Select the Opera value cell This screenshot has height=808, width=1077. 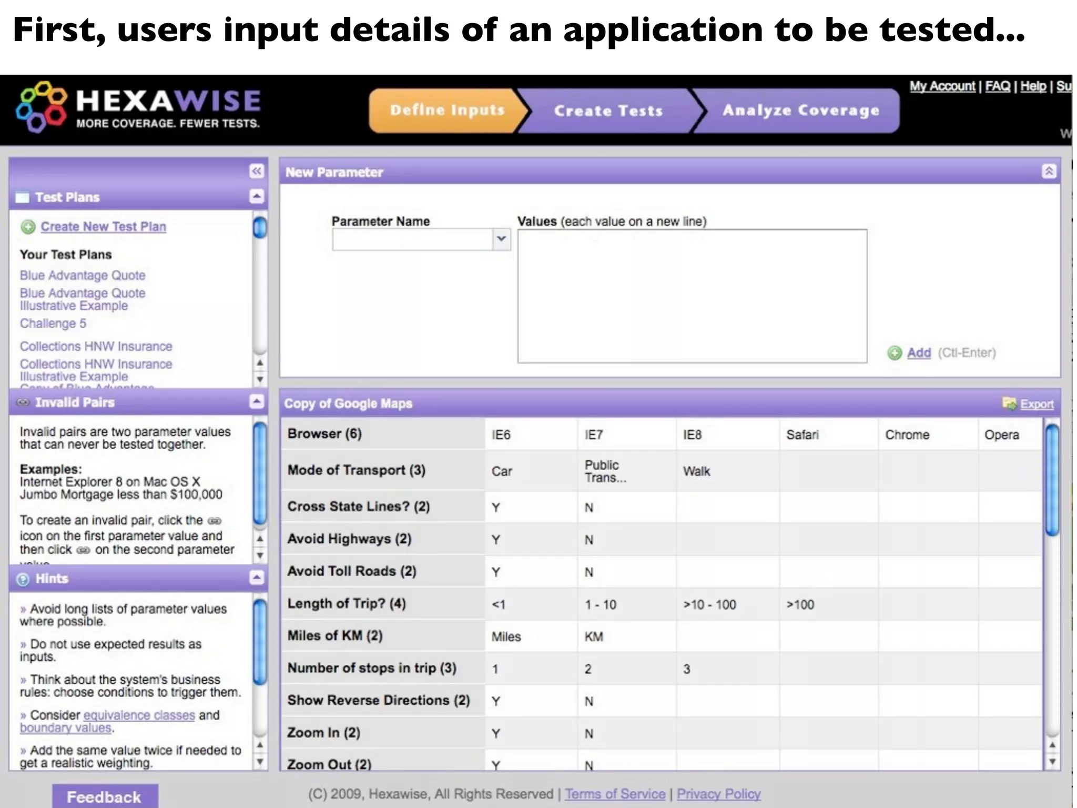point(1010,435)
